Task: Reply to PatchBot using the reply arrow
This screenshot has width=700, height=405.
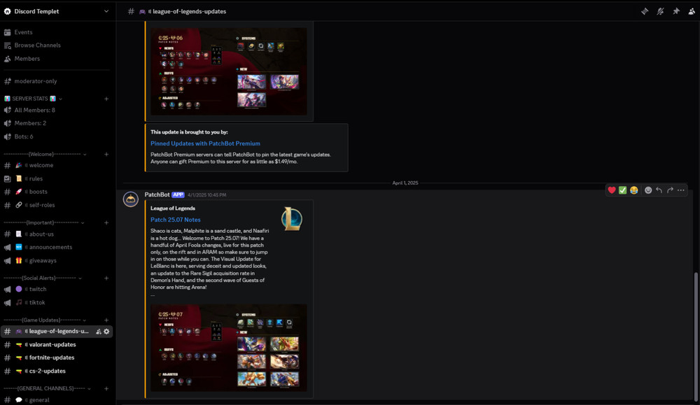Action: (x=659, y=190)
